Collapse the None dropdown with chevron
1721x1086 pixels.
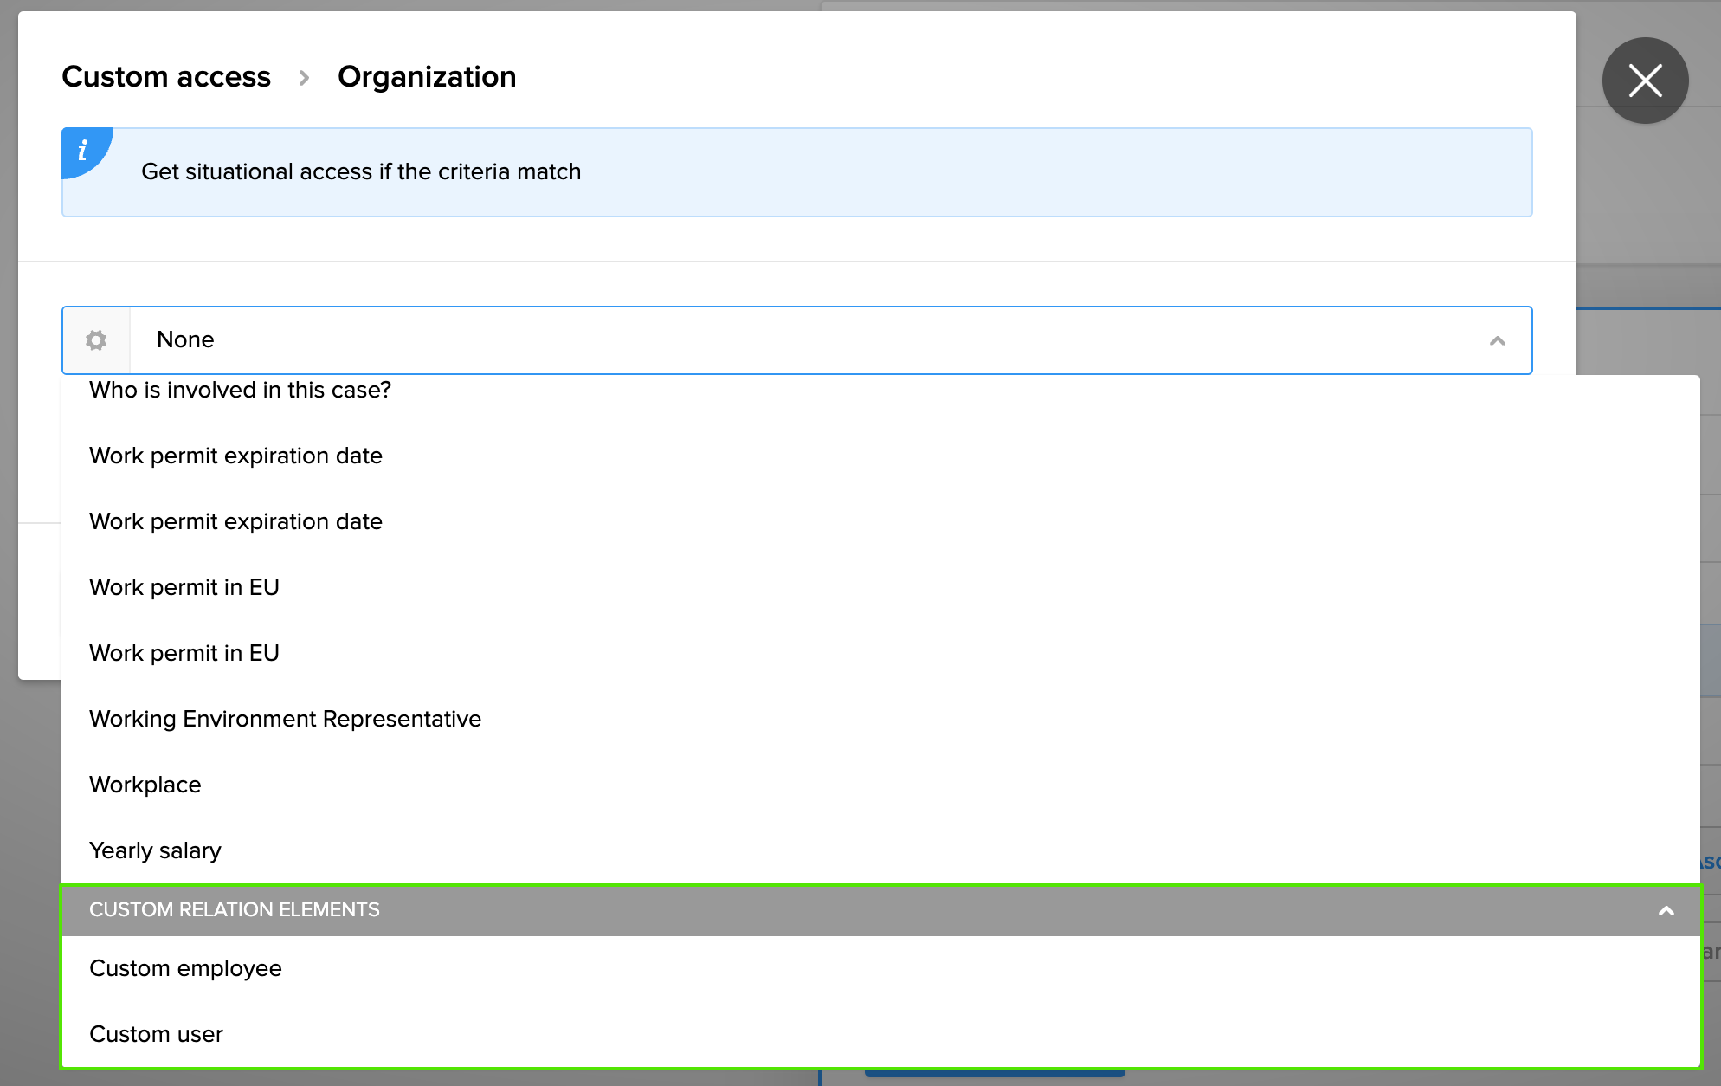pyautogui.click(x=1497, y=340)
